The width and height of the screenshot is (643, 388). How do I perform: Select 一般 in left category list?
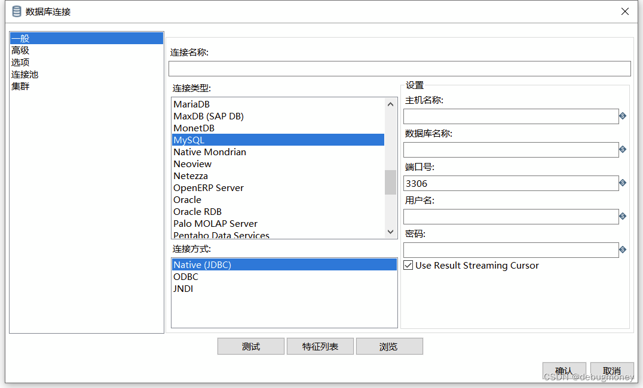[x=87, y=39]
